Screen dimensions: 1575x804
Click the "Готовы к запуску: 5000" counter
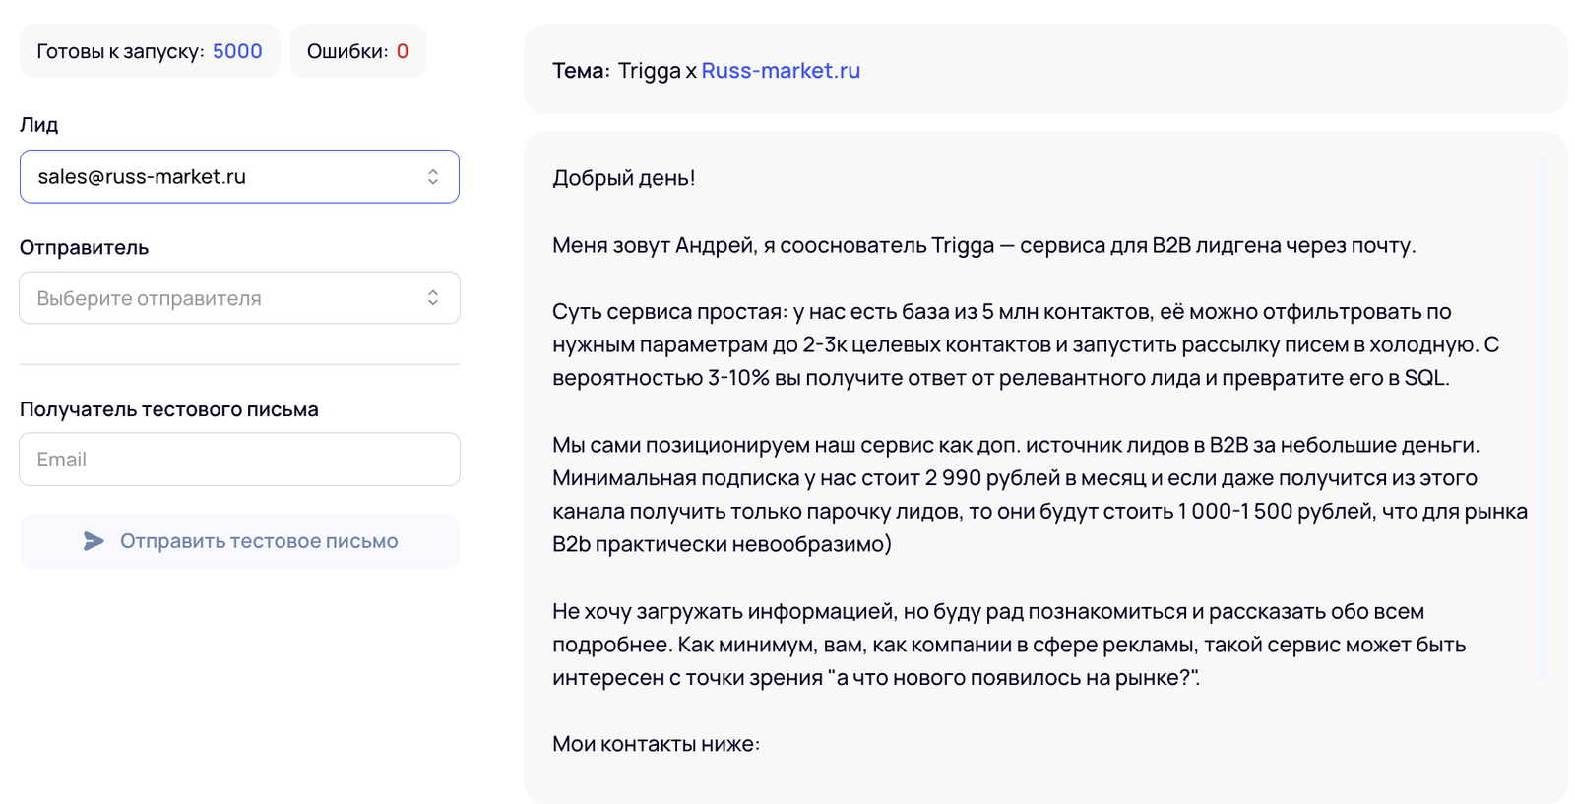point(150,51)
